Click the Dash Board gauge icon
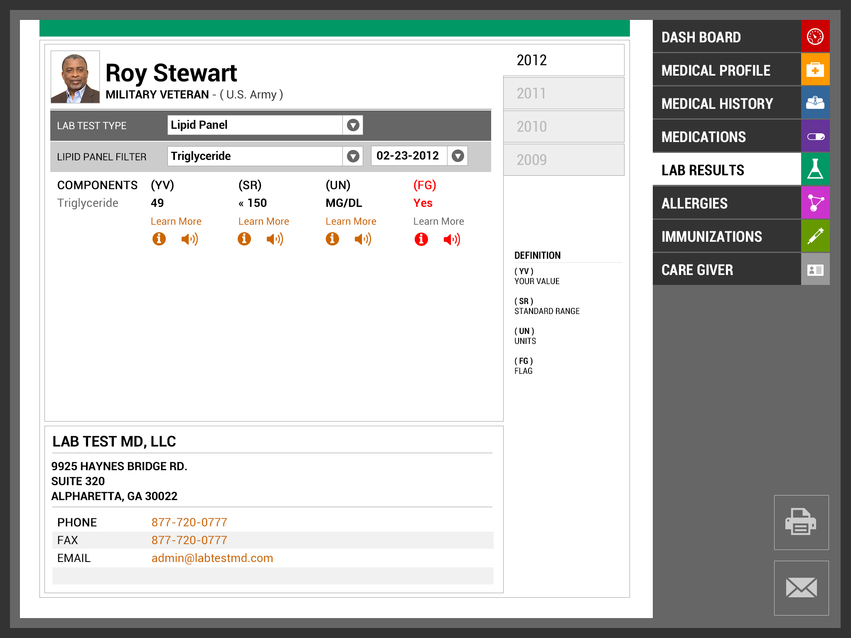This screenshot has width=851, height=638. [x=815, y=37]
